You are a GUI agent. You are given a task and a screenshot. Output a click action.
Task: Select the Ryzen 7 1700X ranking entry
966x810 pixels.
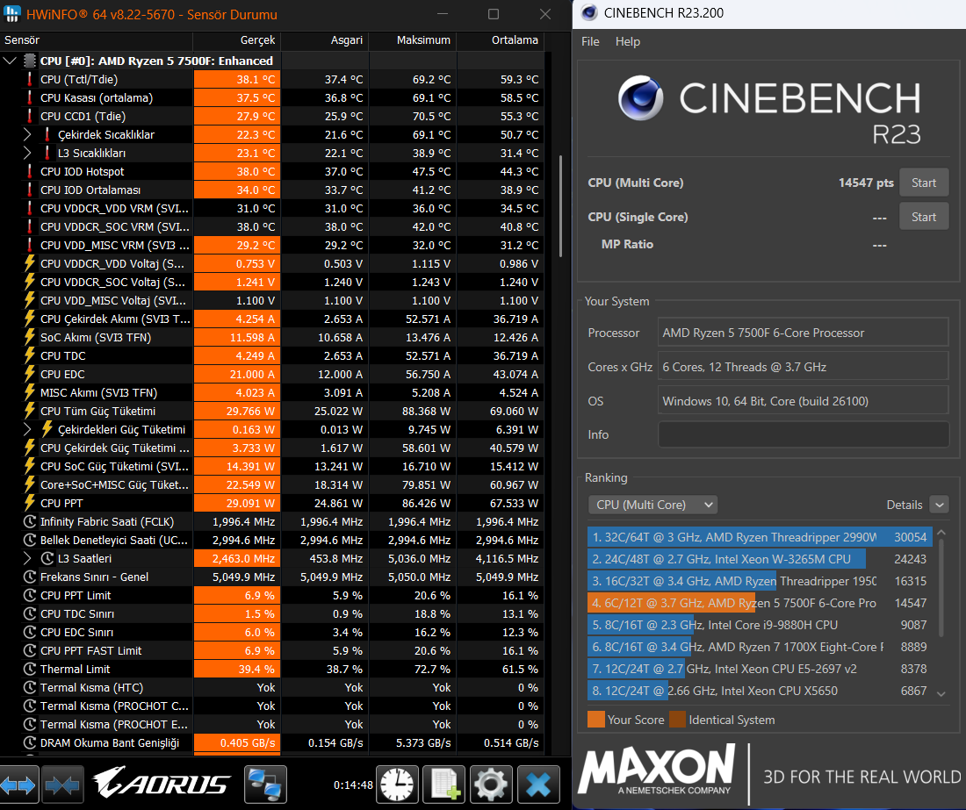(759, 647)
